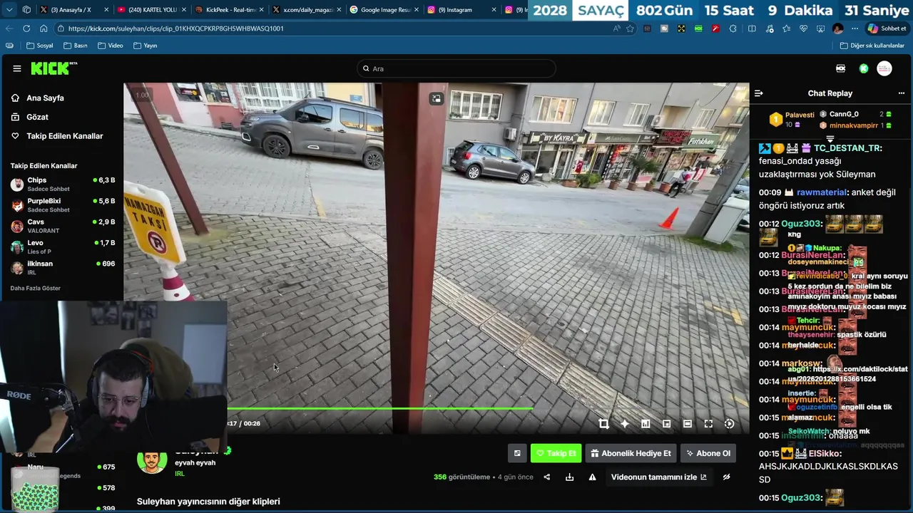
Task: Open the Cavs VALORANT channel
Action: [63, 226]
